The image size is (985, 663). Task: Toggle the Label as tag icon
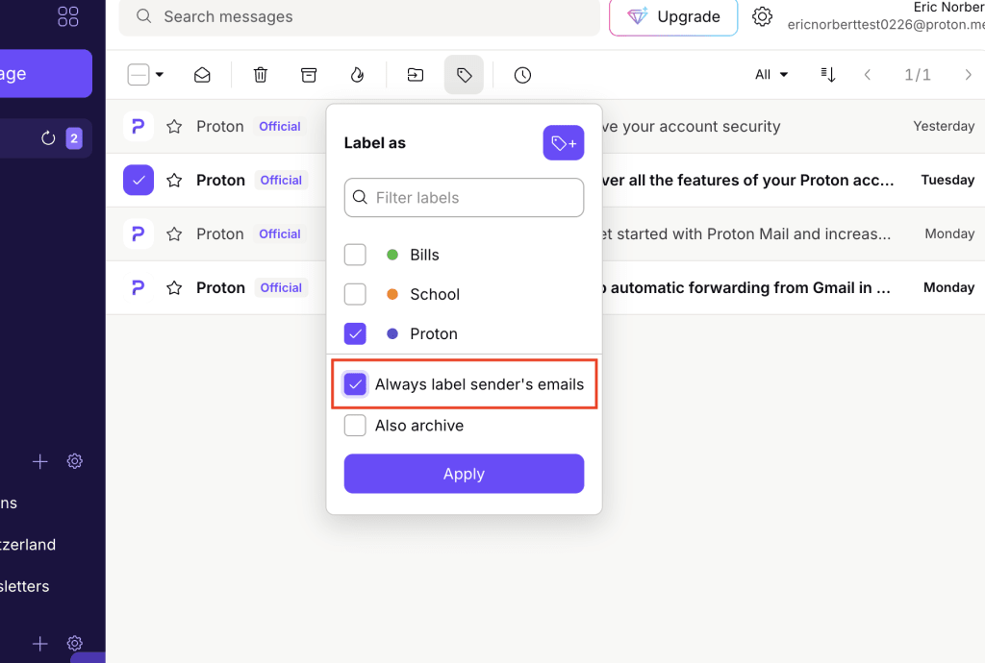(x=464, y=75)
